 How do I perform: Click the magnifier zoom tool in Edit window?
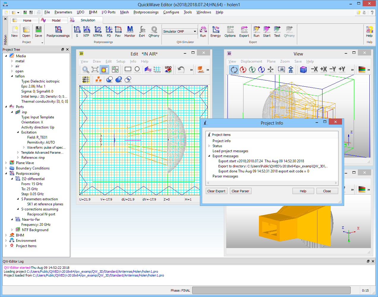point(86,69)
